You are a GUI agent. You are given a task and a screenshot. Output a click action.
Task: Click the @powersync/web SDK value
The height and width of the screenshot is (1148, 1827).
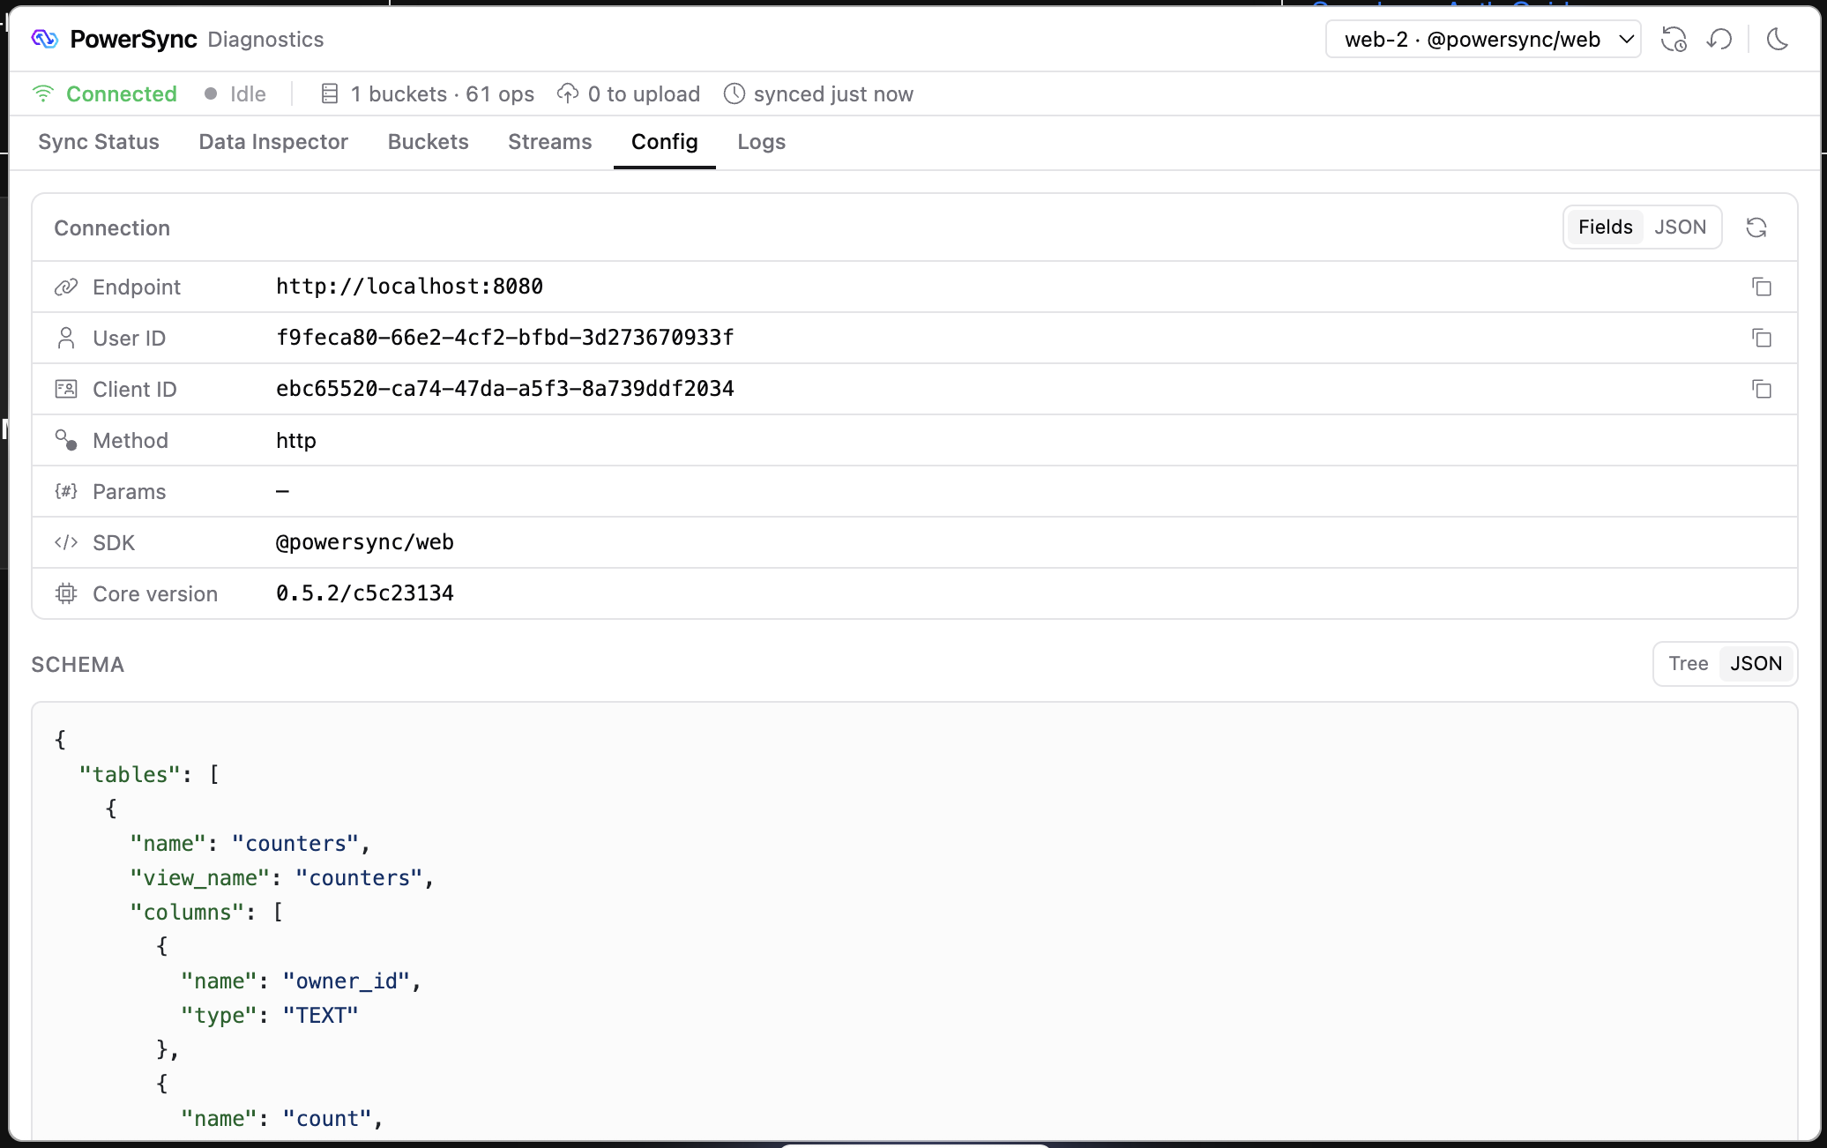(x=365, y=542)
